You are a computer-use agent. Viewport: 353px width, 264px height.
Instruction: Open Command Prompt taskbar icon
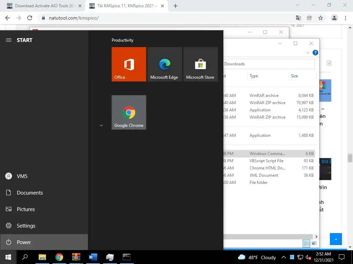[x=127, y=257]
